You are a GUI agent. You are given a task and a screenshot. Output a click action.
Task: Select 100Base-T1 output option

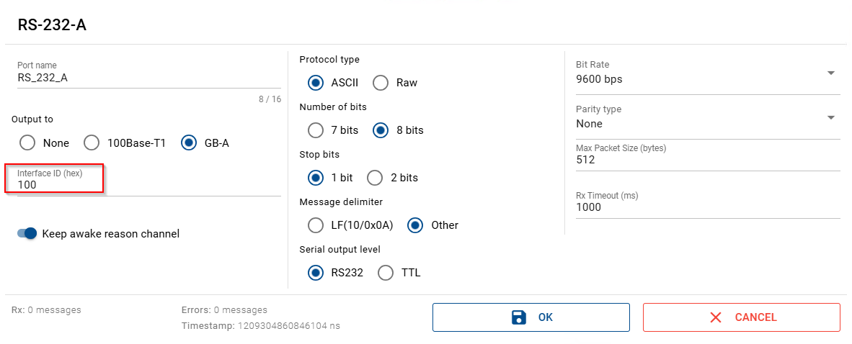pyautogui.click(x=92, y=142)
